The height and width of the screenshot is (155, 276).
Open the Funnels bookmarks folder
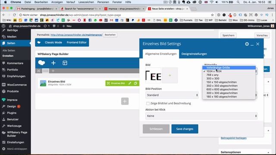click(186, 20)
